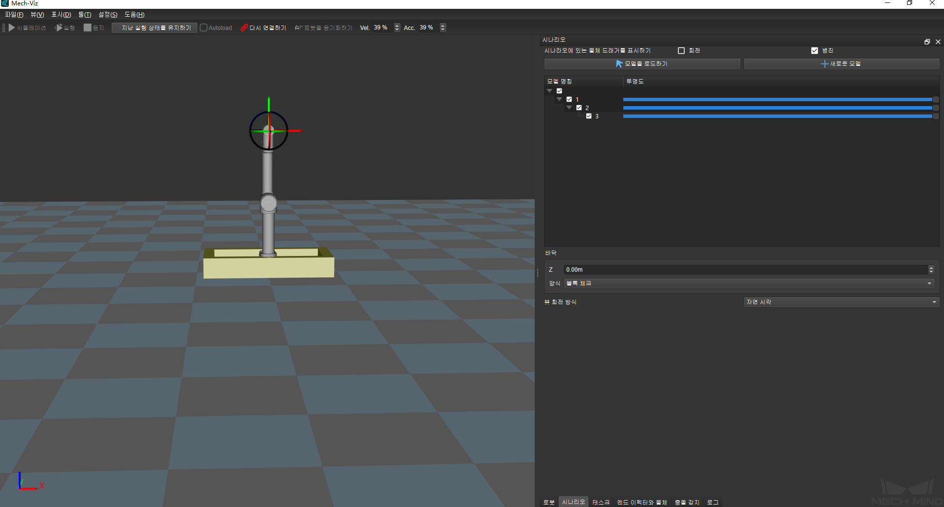Toggle visibility checkbox for model 2

click(x=579, y=108)
